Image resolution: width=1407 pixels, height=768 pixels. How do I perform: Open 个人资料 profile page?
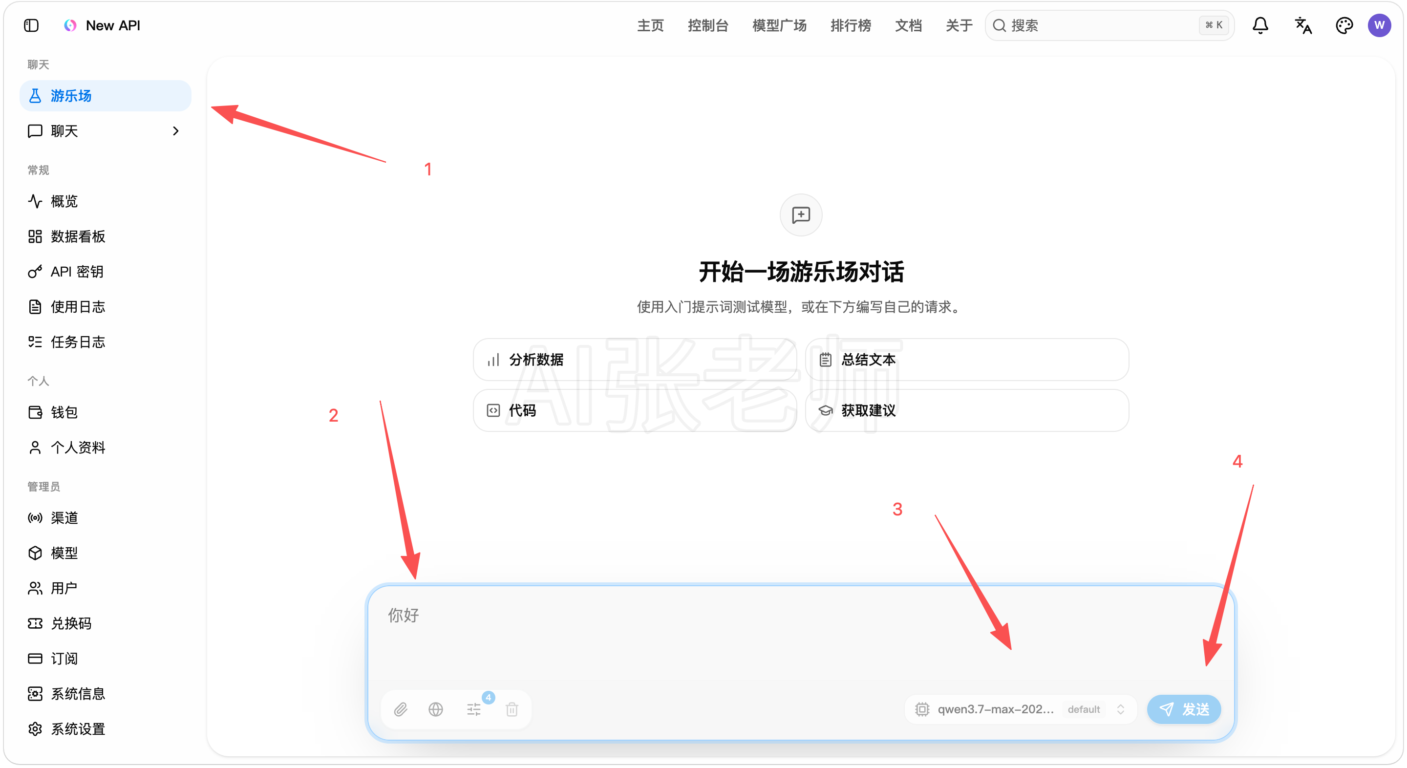106,448
